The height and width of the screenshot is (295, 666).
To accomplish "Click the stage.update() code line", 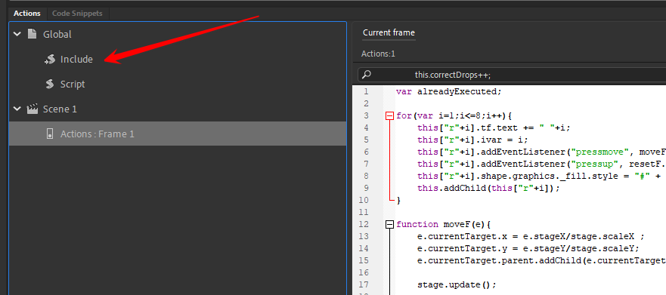I will (x=457, y=284).
